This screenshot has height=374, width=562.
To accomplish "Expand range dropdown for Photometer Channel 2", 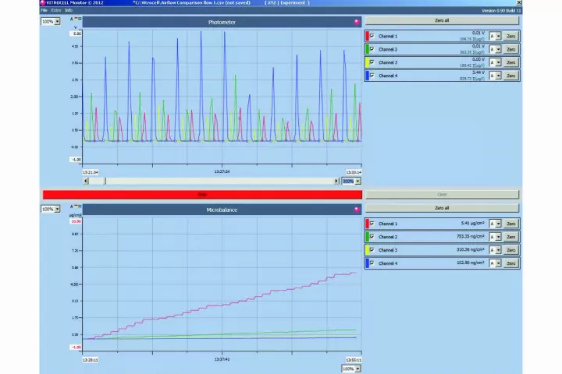I will tap(498, 49).
